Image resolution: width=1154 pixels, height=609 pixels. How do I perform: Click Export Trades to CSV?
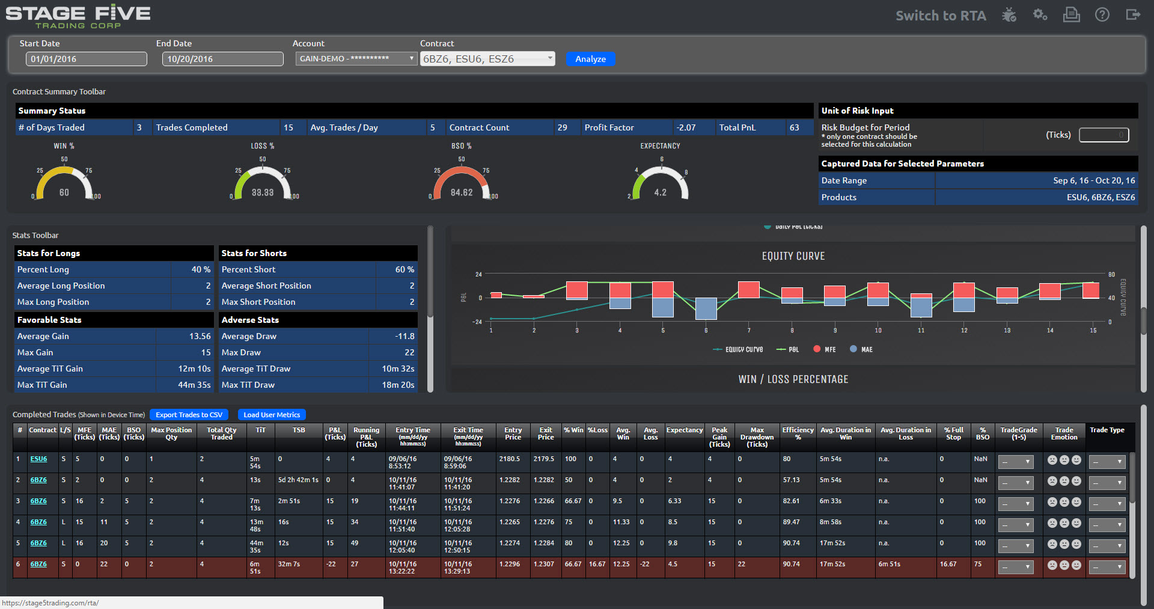point(189,415)
